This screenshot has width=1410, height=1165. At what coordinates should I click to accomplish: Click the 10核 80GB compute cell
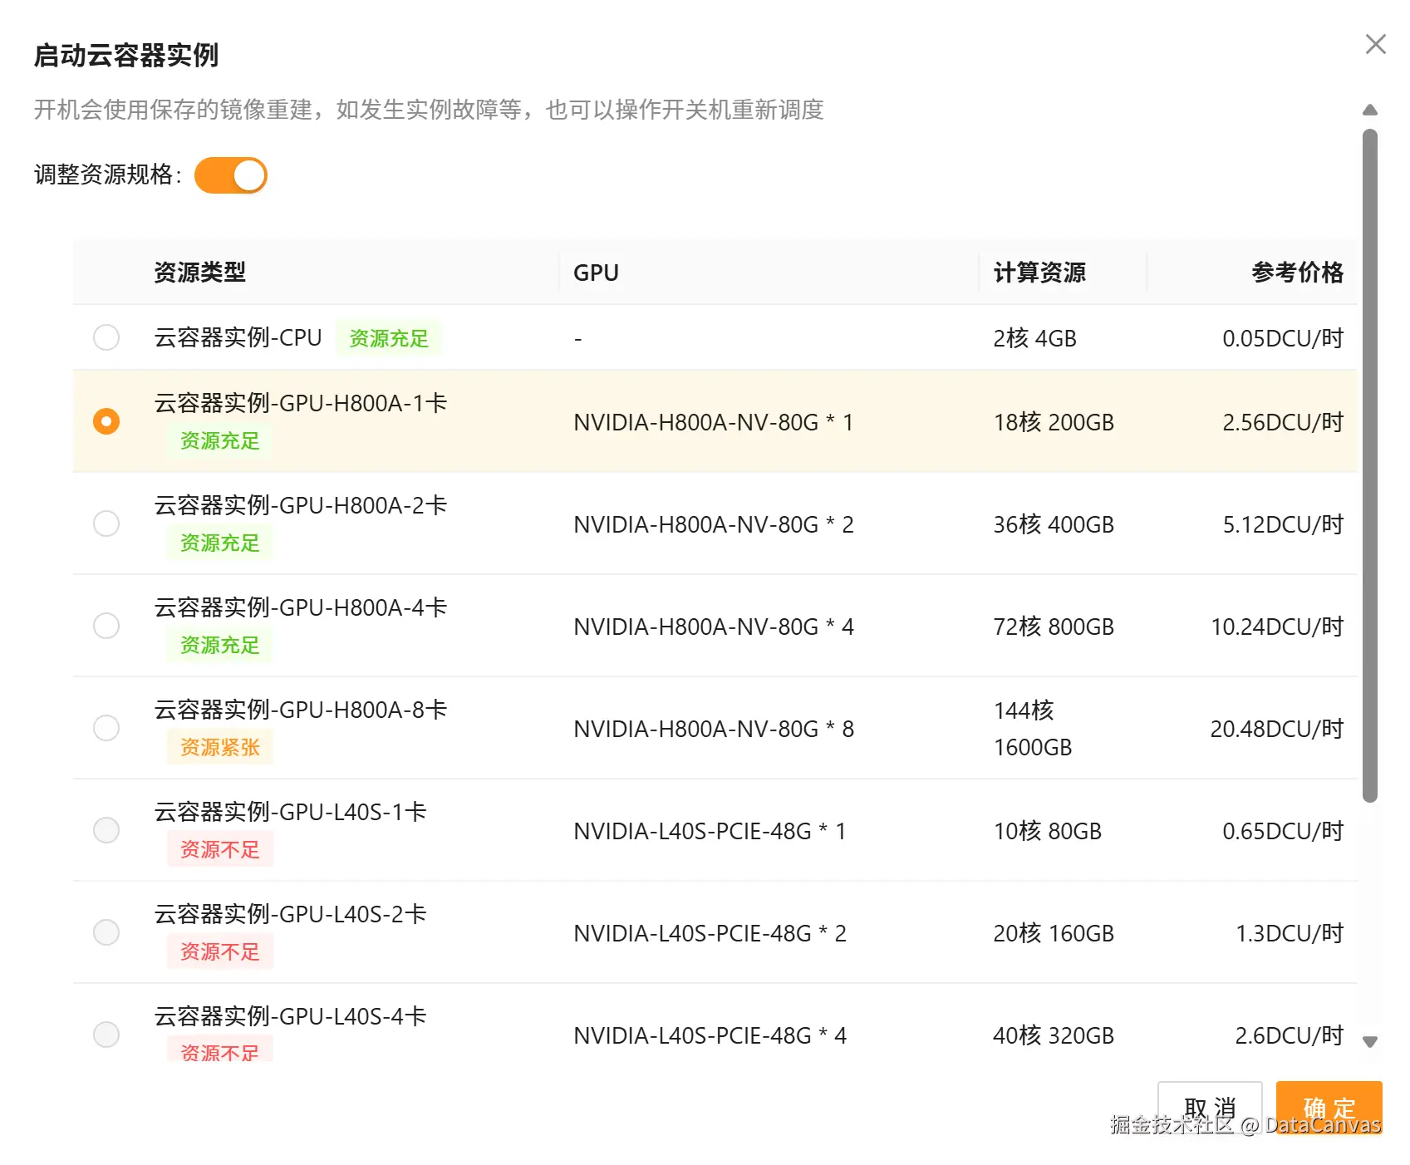1048,831
